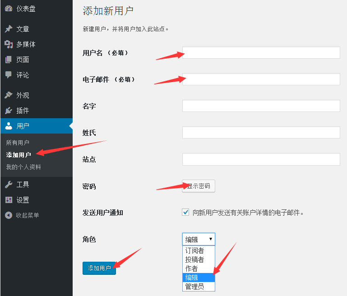Select the 用户 menu item
The height and width of the screenshot is (296, 347).
(37, 125)
